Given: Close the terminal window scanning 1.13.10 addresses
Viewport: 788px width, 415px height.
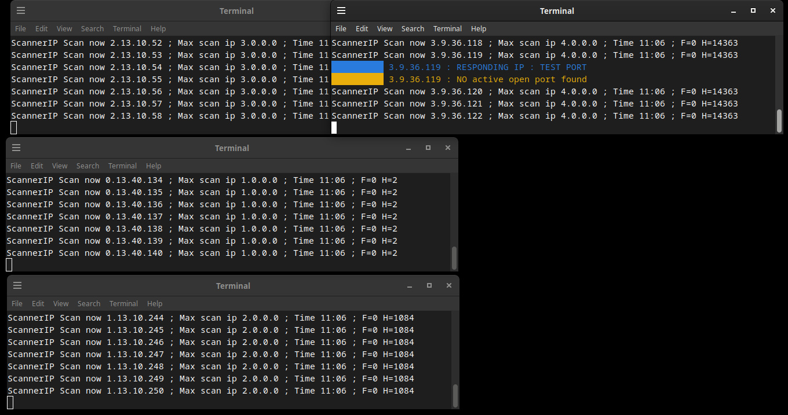Looking at the screenshot, I should (449, 285).
